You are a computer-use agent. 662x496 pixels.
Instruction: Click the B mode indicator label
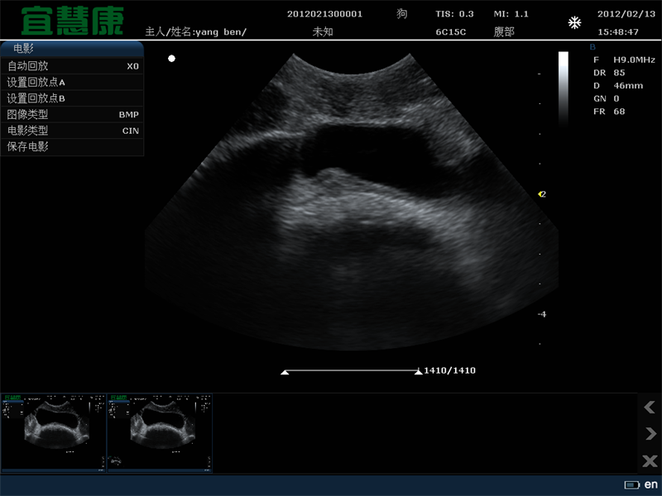tap(592, 47)
